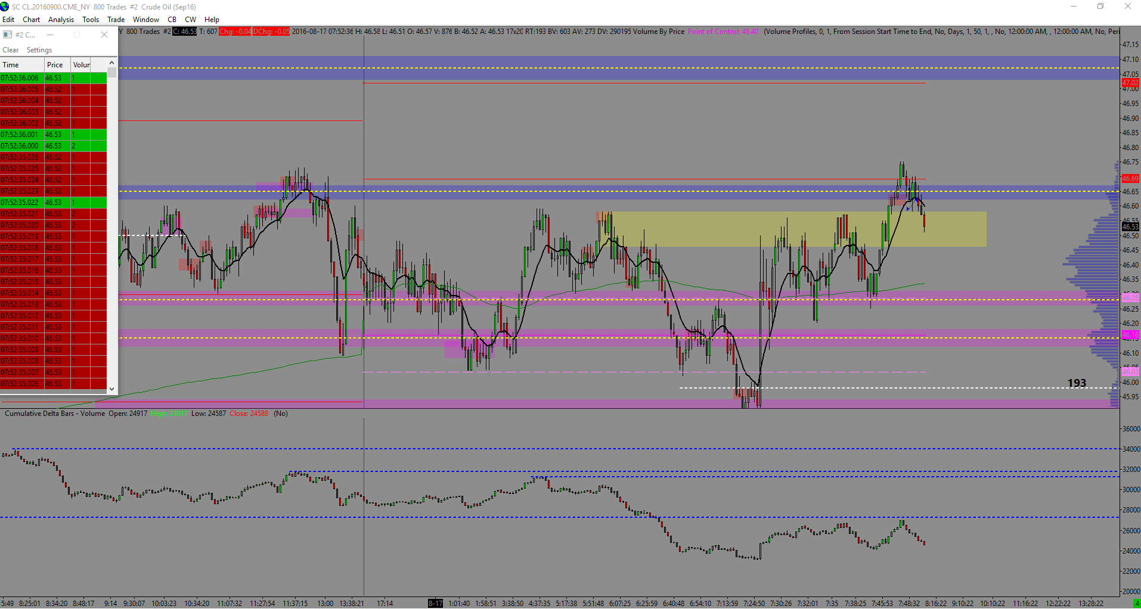Click the Cumulative Delta Bars study label
The image size is (1141, 609).
pyautogui.click(x=55, y=414)
